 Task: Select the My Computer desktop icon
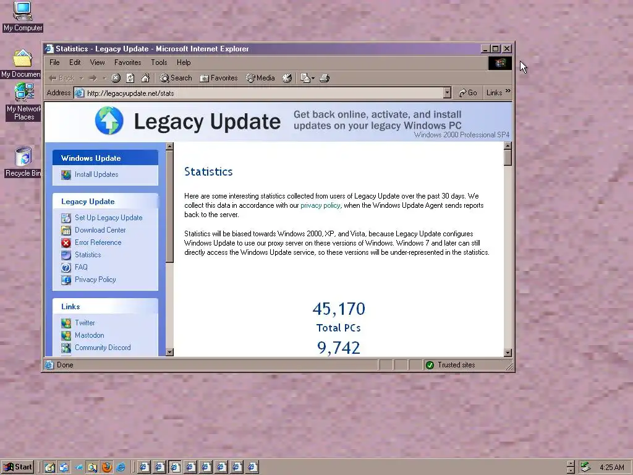pos(23,17)
